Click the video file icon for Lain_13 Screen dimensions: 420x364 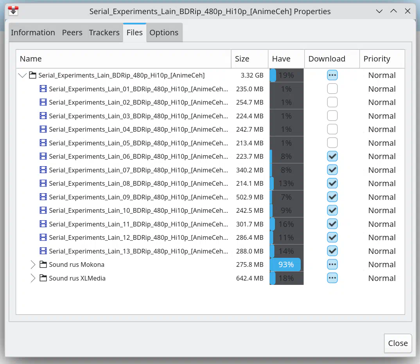(x=43, y=251)
